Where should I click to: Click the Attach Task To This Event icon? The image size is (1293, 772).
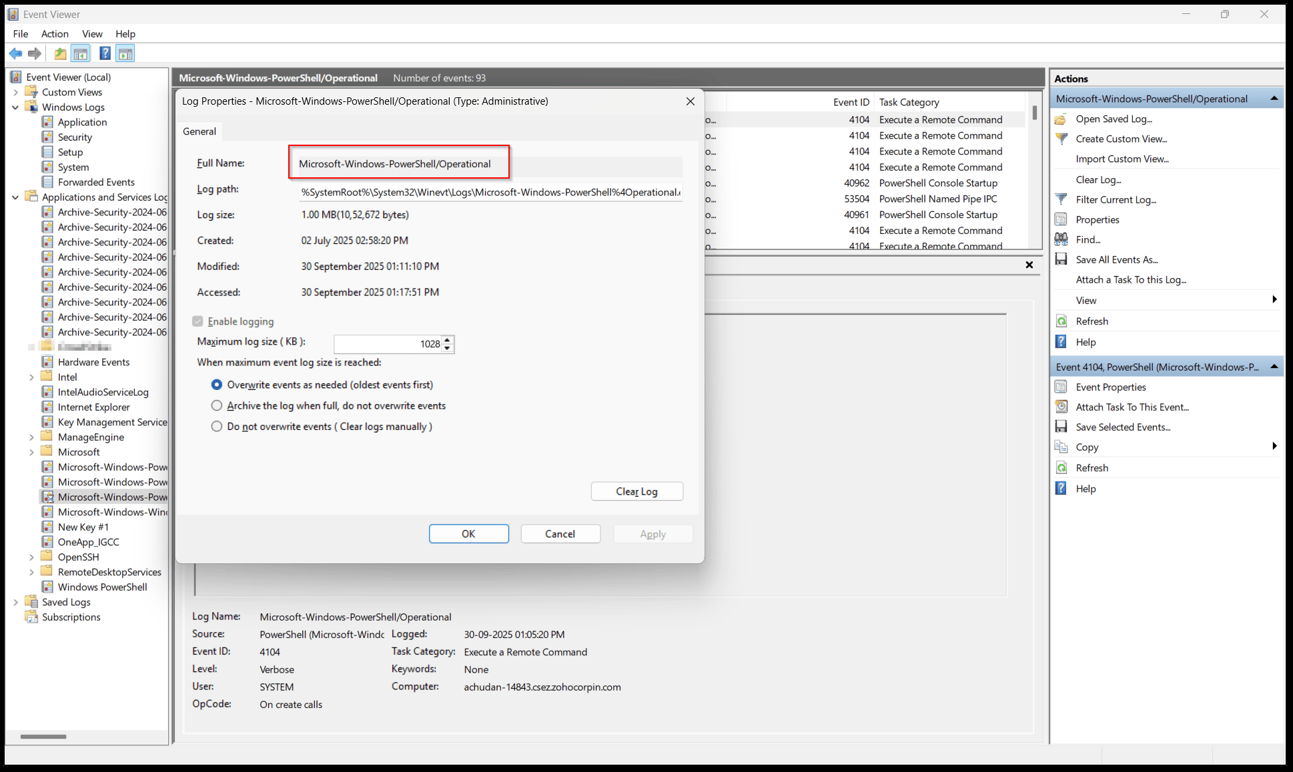[1061, 407]
